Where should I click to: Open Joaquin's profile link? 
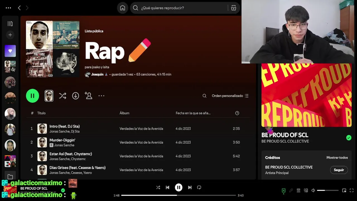point(97,74)
